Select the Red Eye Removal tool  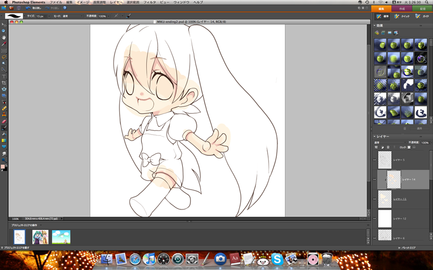click(4, 102)
